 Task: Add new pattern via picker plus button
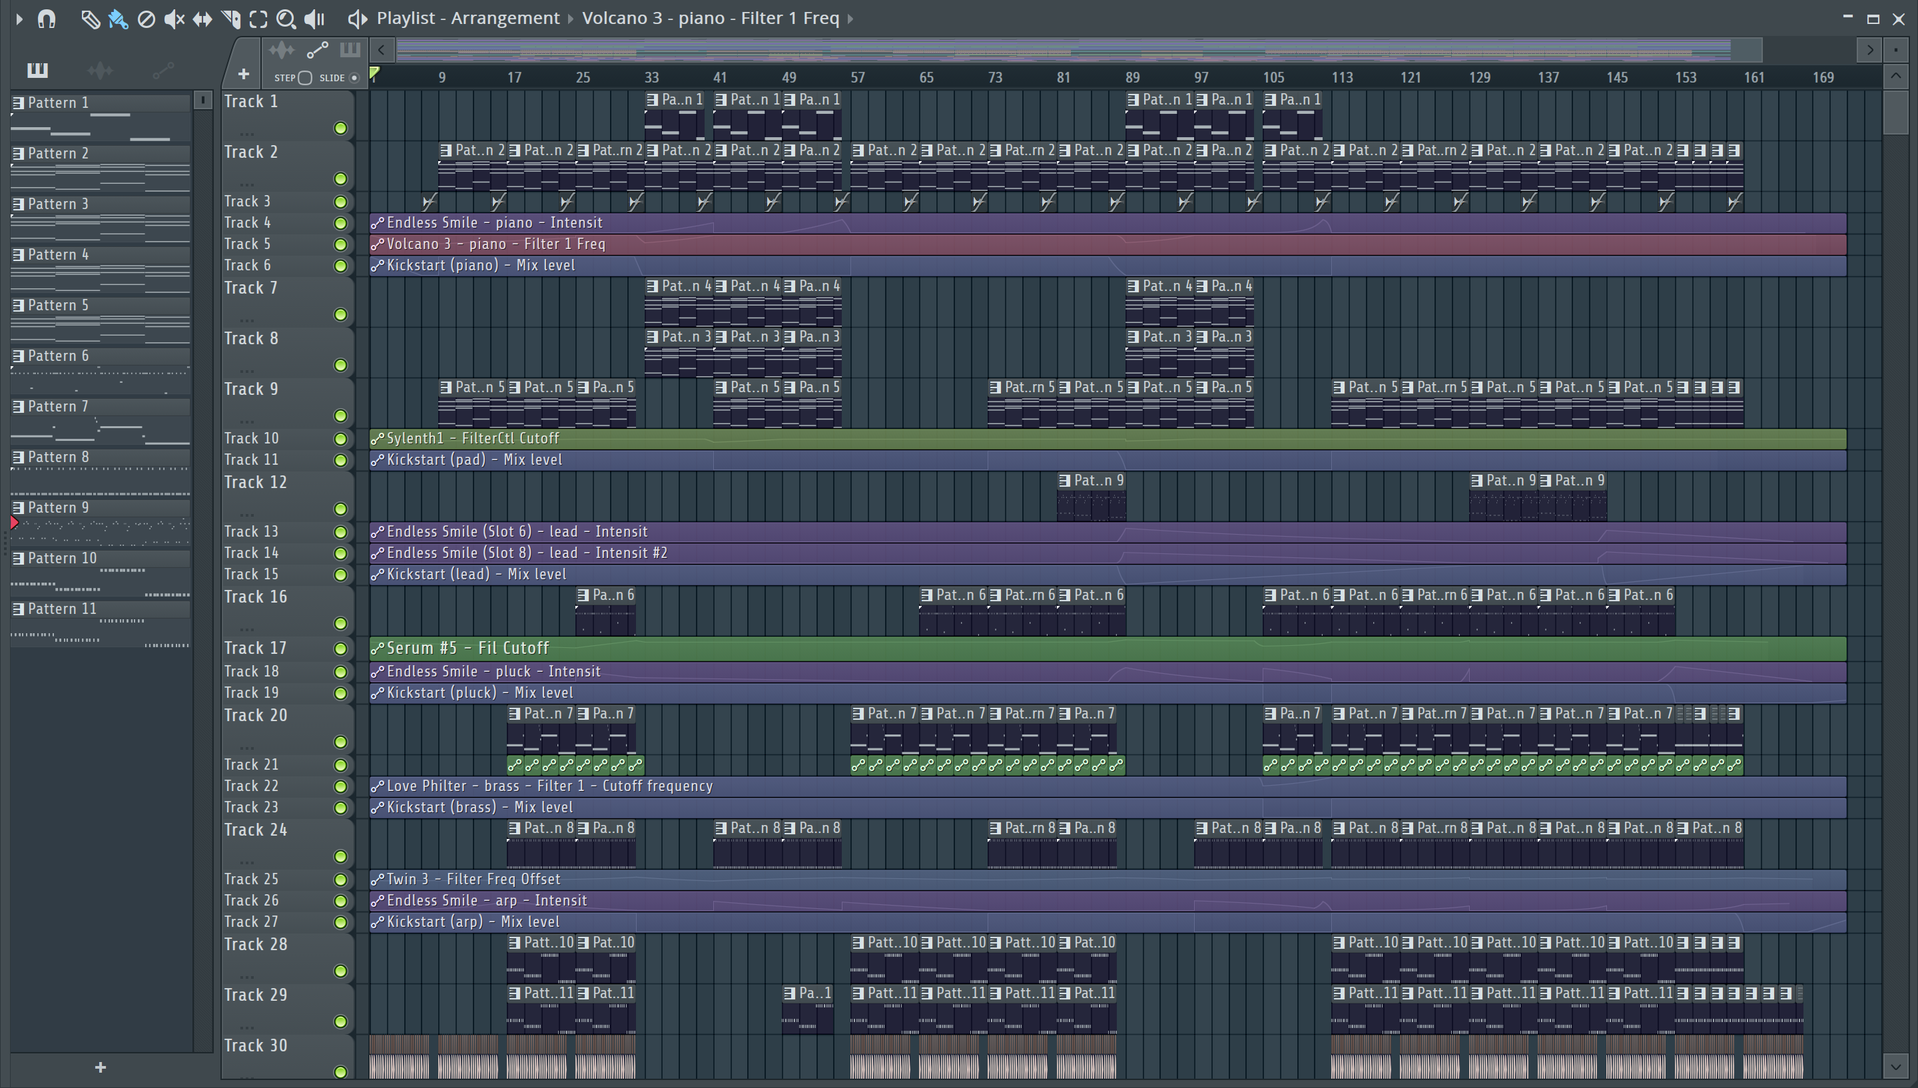click(x=101, y=1067)
